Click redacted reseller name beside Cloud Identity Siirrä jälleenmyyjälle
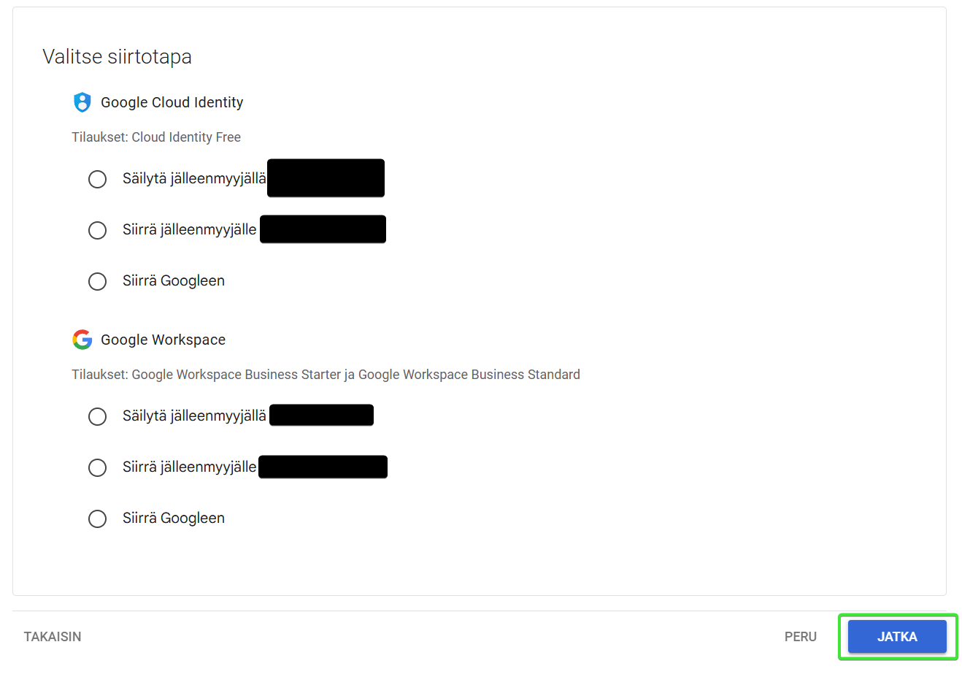Screen dimensions: 962x677 [323, 229]
